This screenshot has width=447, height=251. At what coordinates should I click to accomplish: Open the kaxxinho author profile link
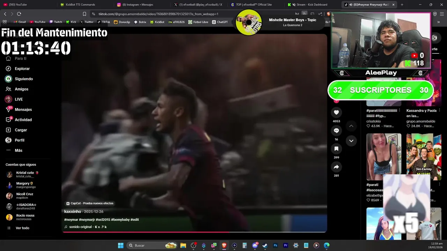(73, 212)
